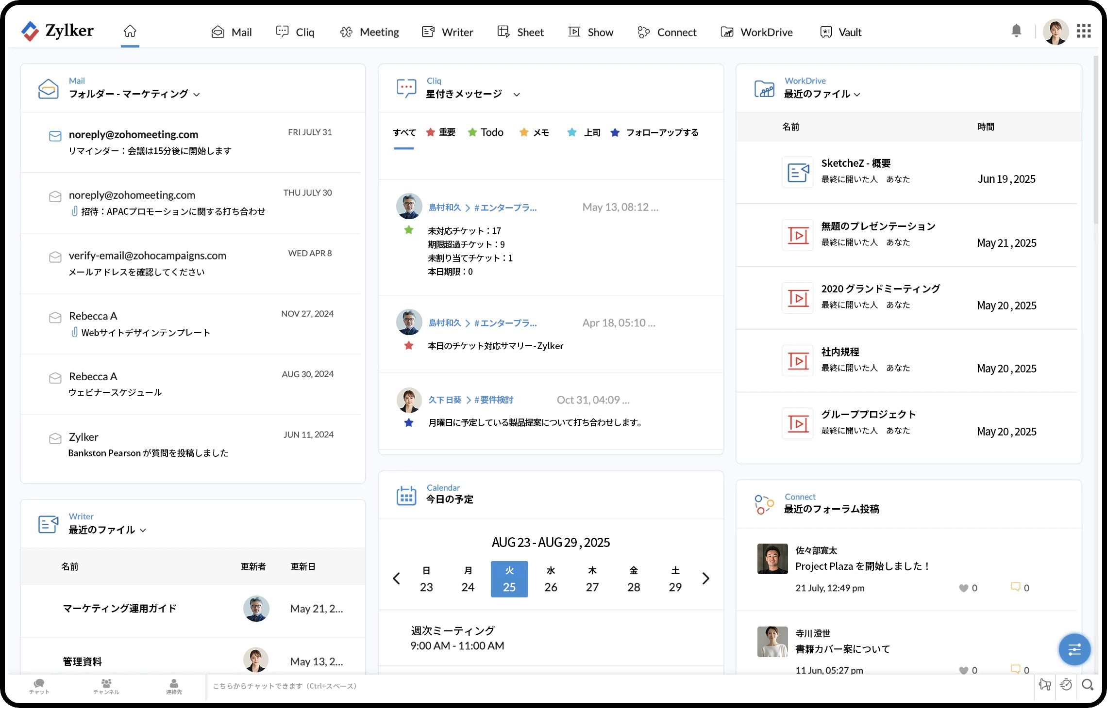The height and width of the screenshot is (708, 1107).
Task: Open the Show app tab
Action: click(x=591, y=32)
